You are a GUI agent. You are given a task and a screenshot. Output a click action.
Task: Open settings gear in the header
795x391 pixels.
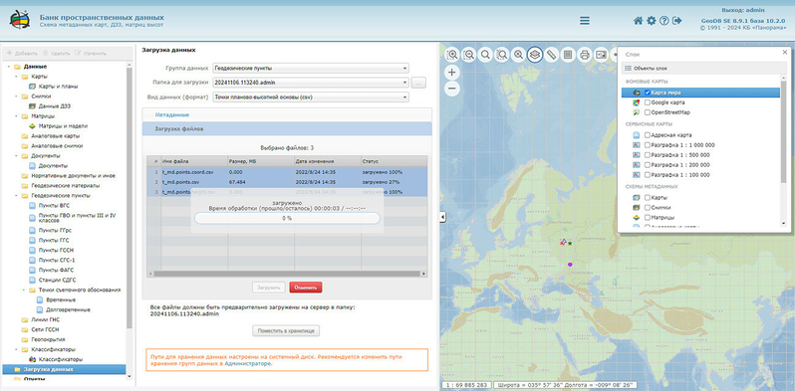point(652,21)
